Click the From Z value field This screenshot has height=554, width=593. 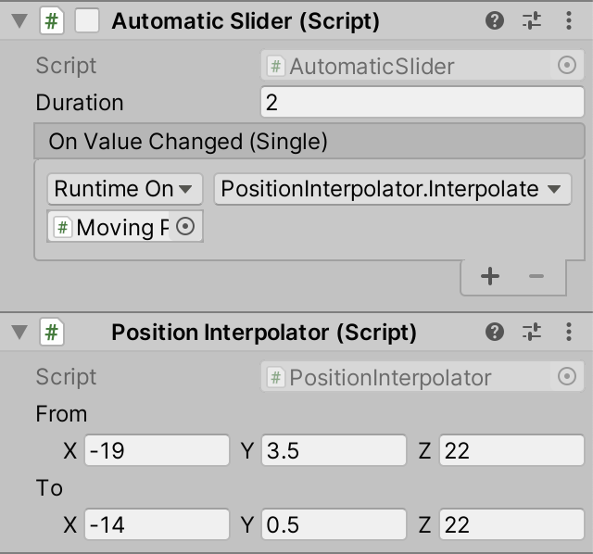point(511,451)
